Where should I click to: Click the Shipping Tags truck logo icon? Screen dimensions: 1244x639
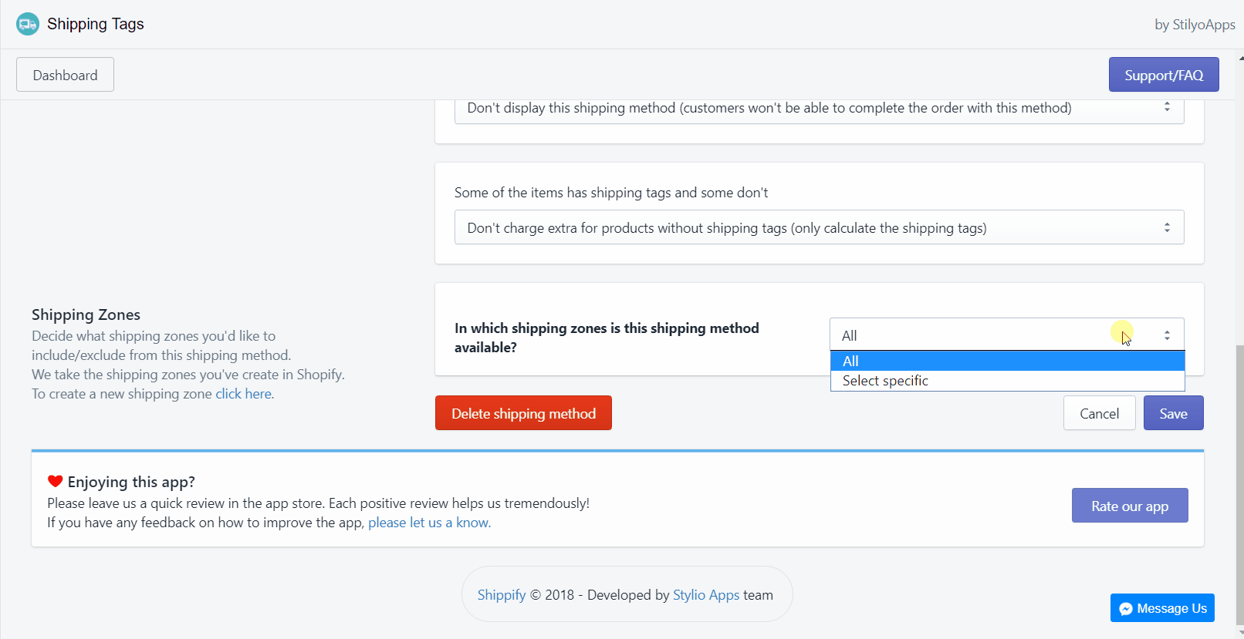[x=28, y=24]
